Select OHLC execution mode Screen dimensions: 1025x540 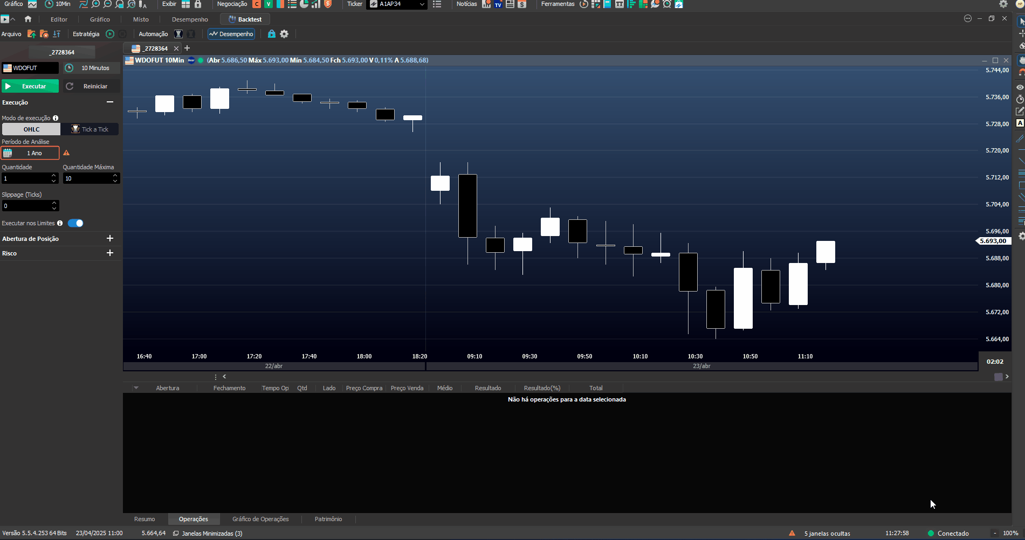coord(31,129)
